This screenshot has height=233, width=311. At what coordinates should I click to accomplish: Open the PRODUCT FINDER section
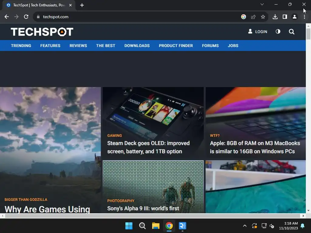[176, 46]
